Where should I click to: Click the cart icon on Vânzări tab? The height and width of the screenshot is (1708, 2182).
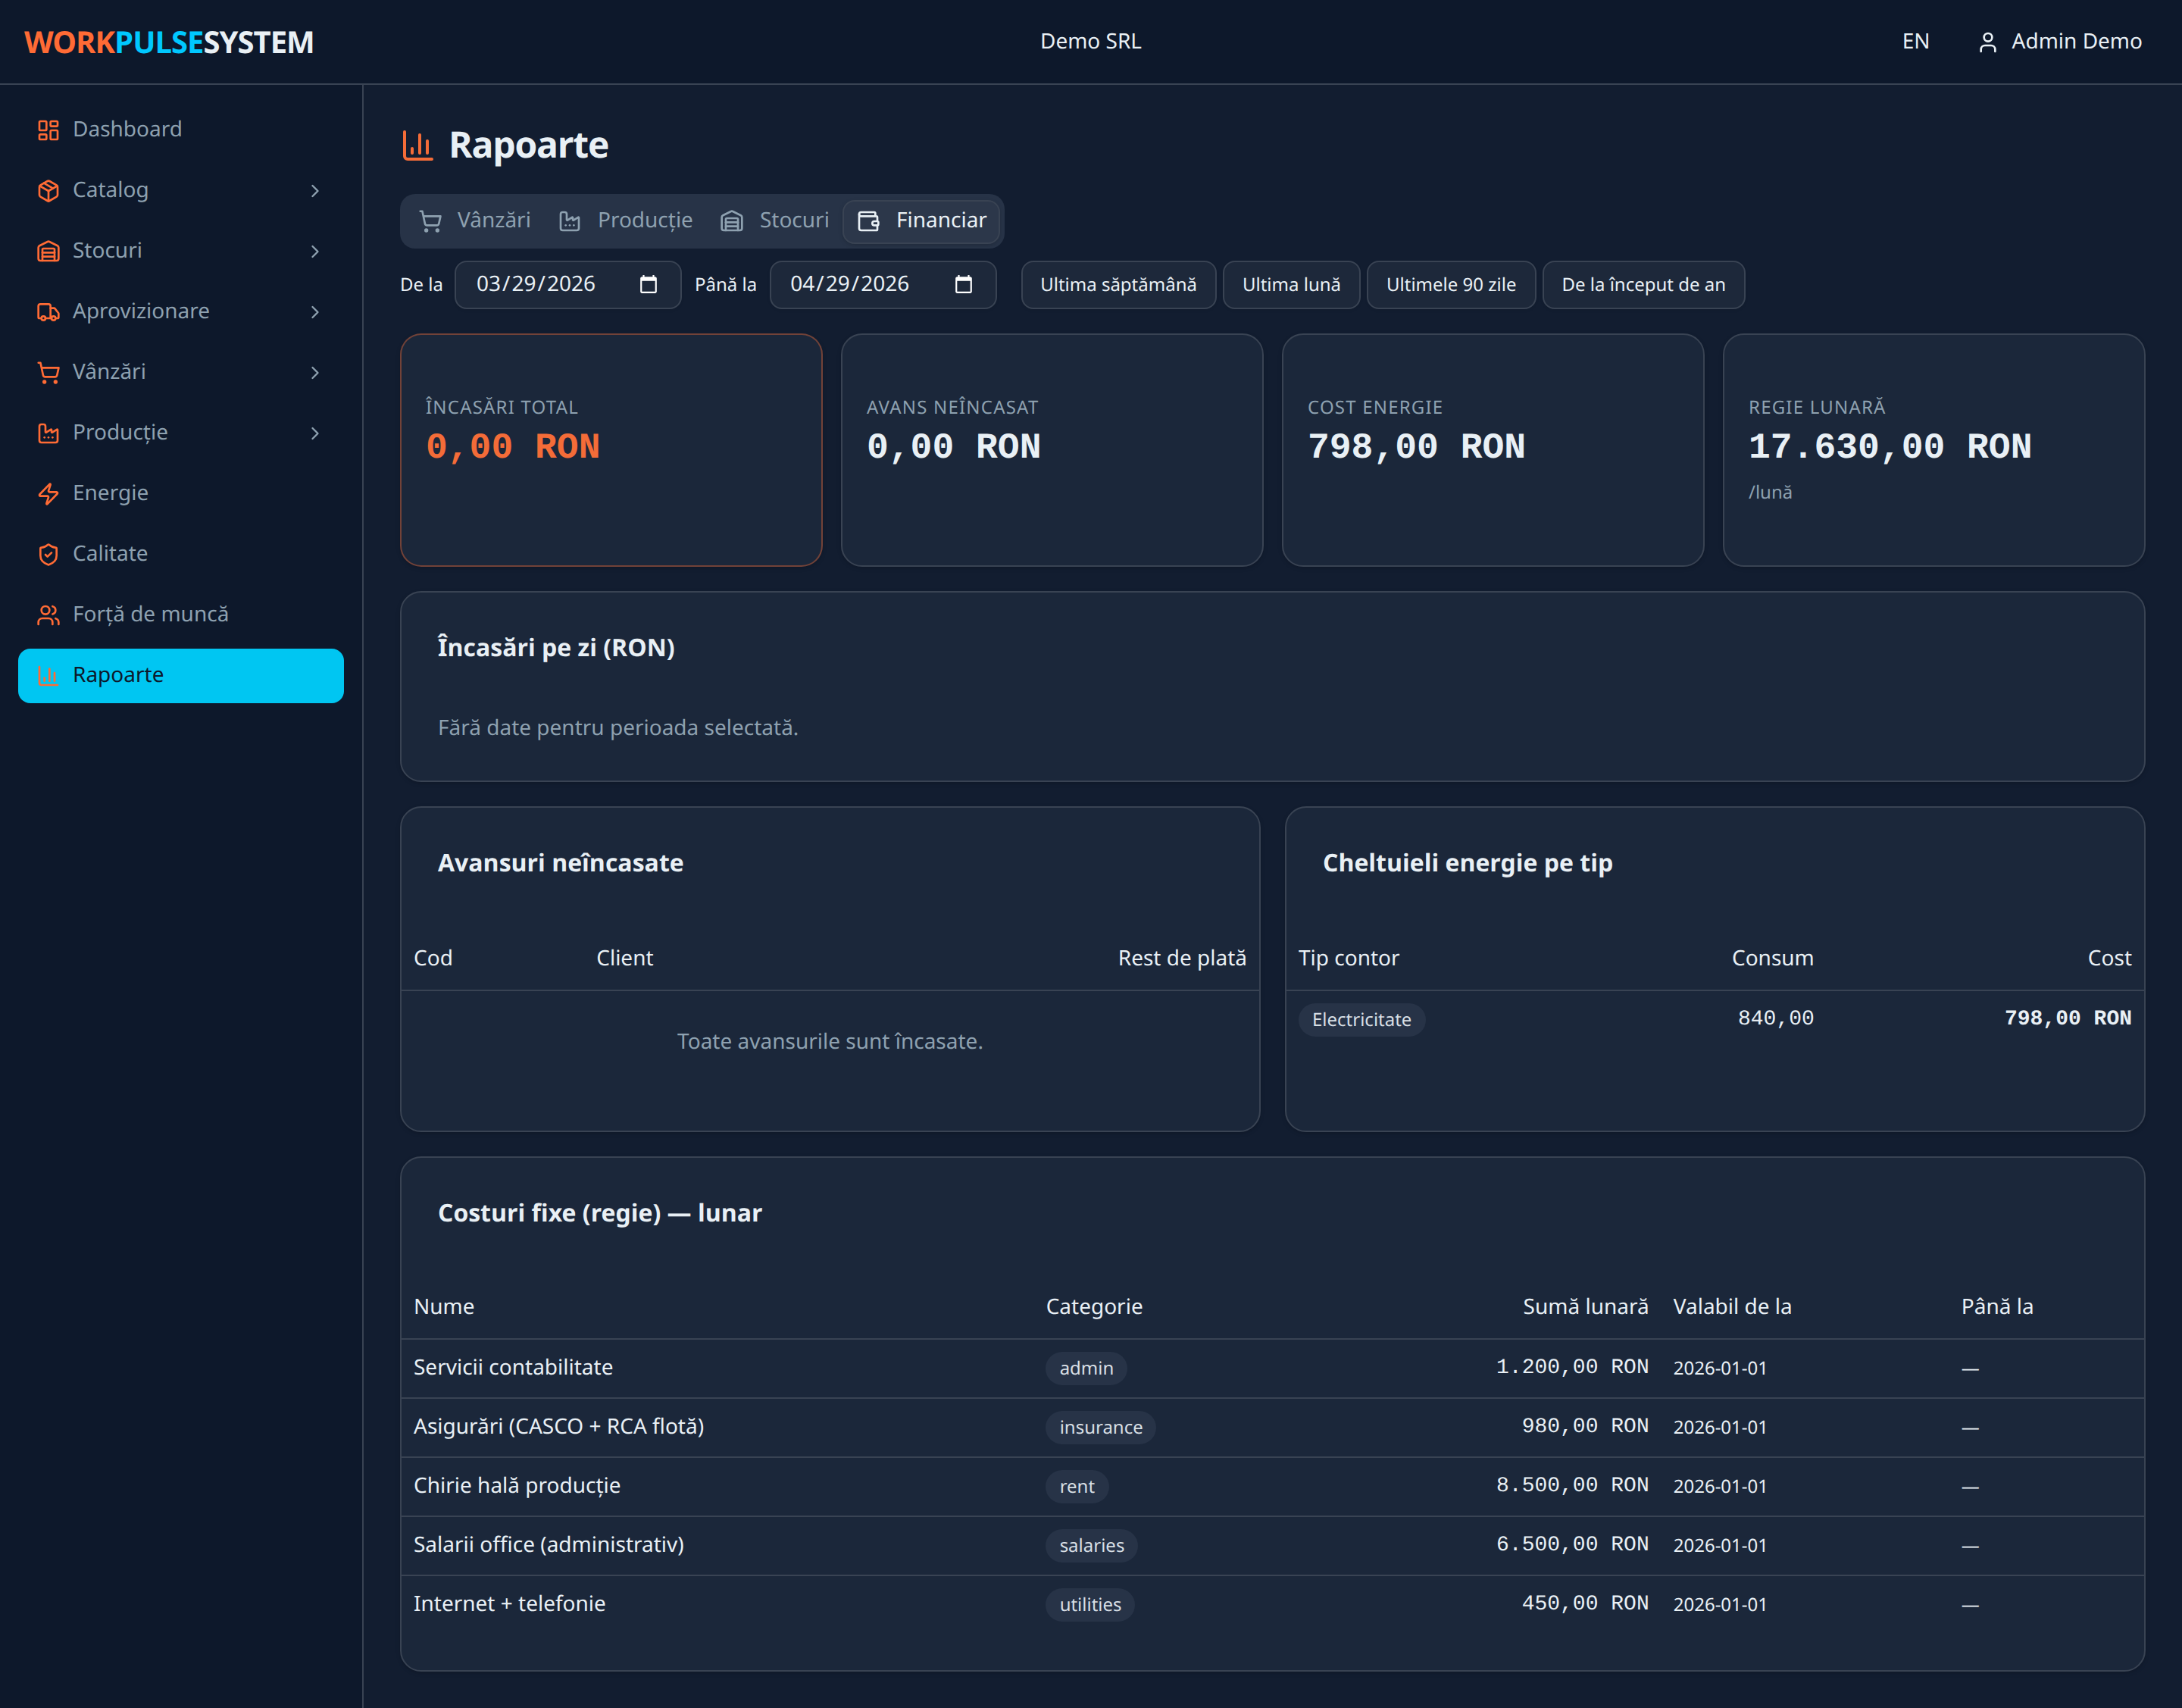[430, 221]
